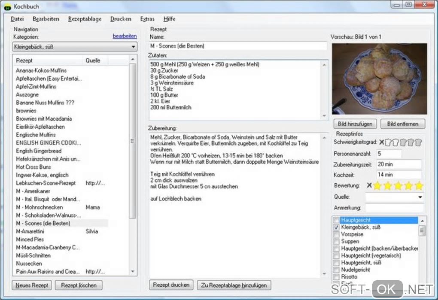This screenshot has height=300, width=438.
Task: Set difficulty to first chef hat
Action: (388, 142)
